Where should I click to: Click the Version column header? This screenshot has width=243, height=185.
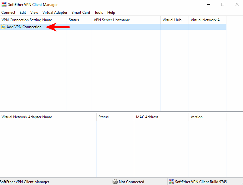pos(197,117)
